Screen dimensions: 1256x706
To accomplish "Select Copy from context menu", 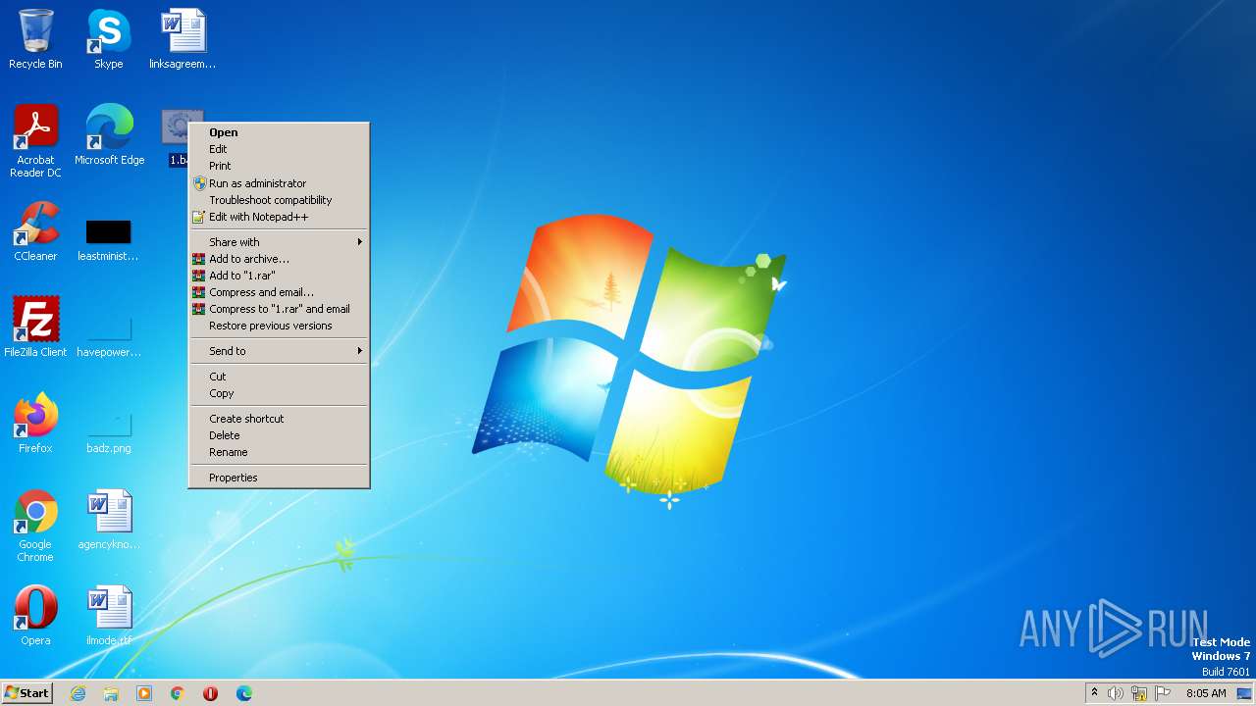I will point(279,393).
